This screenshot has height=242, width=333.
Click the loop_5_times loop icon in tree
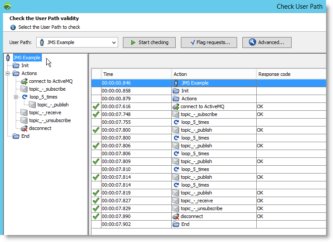[24, 97]
